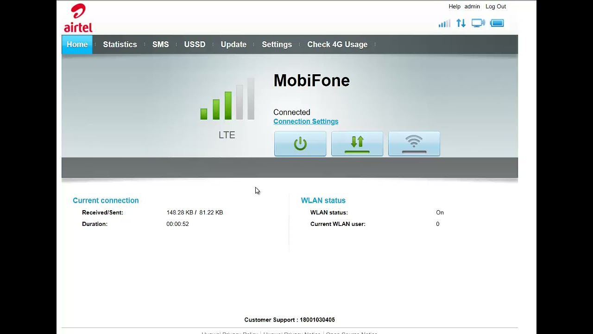
Task: Click the connected computer status icon
Action: [478, 23]
